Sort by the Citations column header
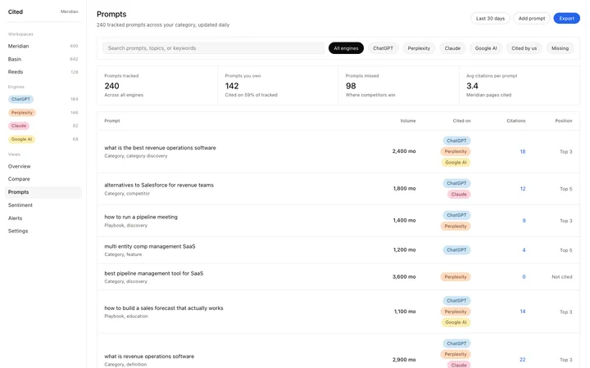590x368 pixels. click(x=516, y=121)
